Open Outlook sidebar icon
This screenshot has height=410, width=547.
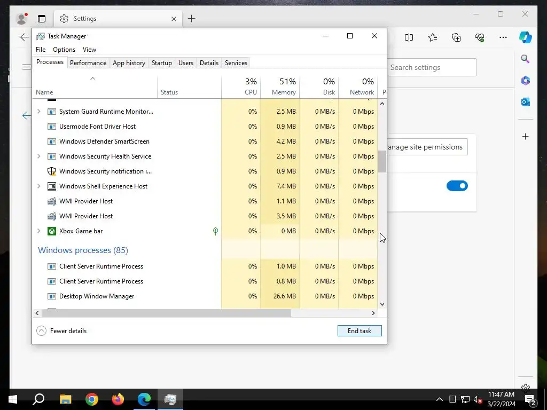pyautogui.click(x=526, y=102)
